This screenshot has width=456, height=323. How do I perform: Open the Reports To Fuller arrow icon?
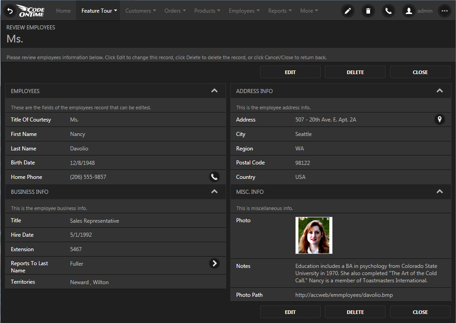point(214,263)
